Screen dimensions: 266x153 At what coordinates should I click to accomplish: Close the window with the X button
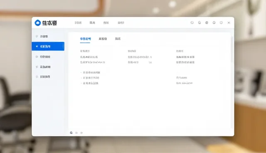(x=229, y=22)
